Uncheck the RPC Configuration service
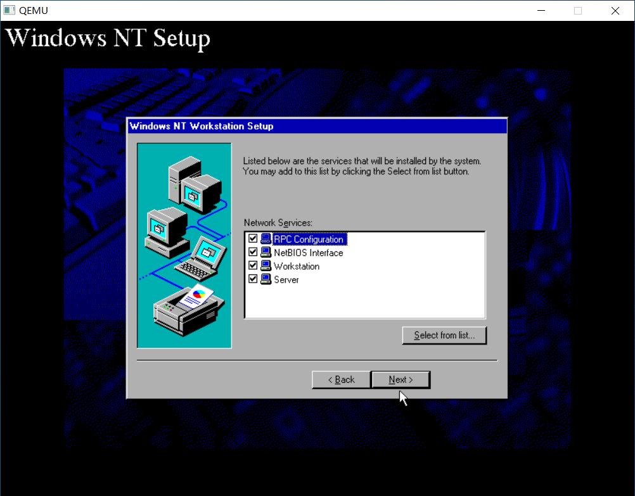Viewport: 635px width, 496px height. click(252, 239)
